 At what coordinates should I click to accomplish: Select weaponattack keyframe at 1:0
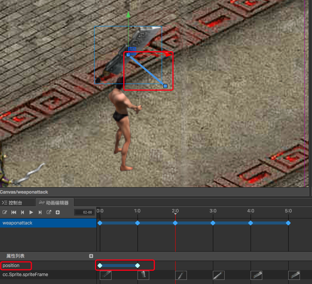(138, 223)
